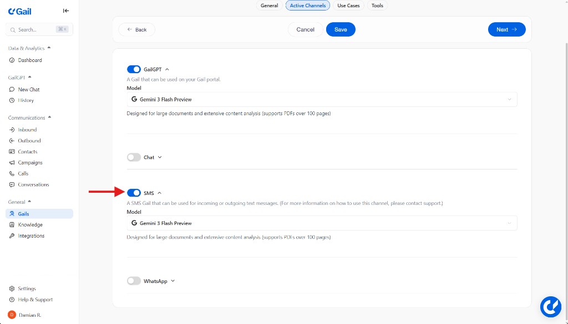
Task: Disable the SMS channel toggle
Action: (x=134, y=193)
